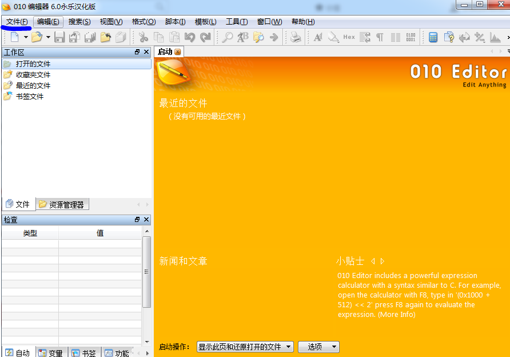This screenshot has height=357, width=510.
Task: Click the paragraph mark ¶ icon
Action: (380, 37)
